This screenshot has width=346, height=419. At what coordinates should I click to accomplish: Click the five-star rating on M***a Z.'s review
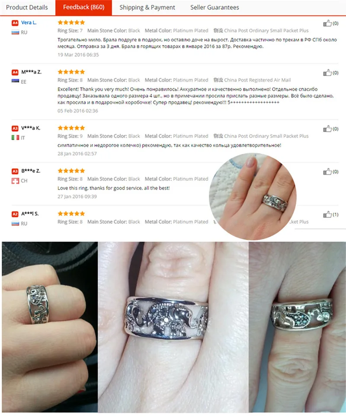click(71, 72)
